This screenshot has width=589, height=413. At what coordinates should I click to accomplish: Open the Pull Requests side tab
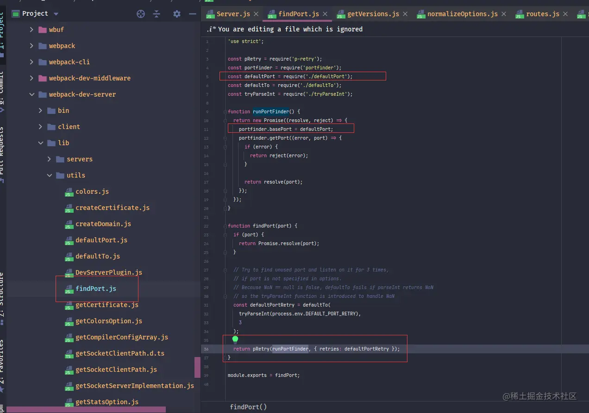coord(3,155)
